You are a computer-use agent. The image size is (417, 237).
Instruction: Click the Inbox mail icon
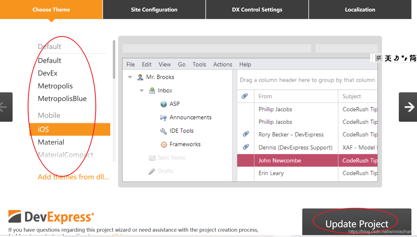152,90
